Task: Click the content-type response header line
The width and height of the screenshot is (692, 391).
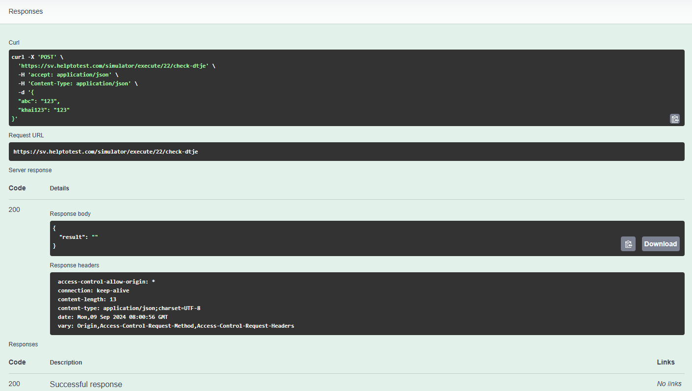Action: (x=129, y=308)
